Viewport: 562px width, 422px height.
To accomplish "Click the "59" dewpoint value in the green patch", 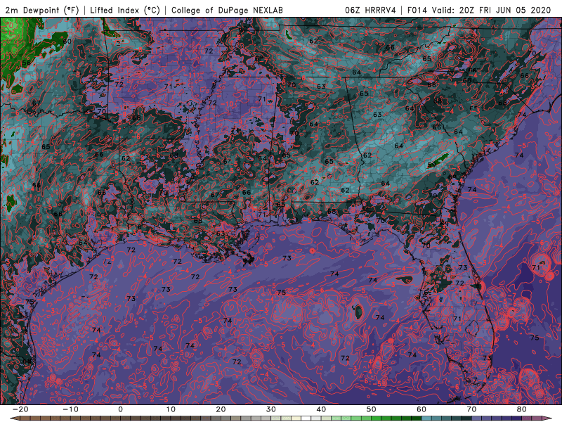I will (x=431, y=165).
